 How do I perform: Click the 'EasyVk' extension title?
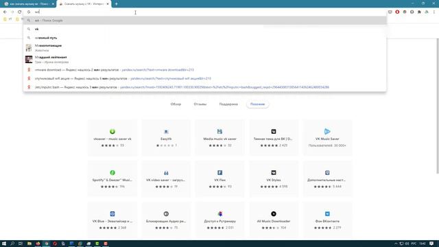point(166,139)
